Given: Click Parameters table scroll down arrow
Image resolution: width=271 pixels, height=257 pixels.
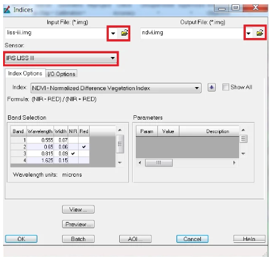Looking at the screenshot, I should click(x=243, y=153).
